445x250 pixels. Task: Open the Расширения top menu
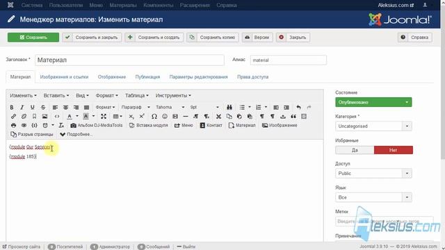(195, 5)
